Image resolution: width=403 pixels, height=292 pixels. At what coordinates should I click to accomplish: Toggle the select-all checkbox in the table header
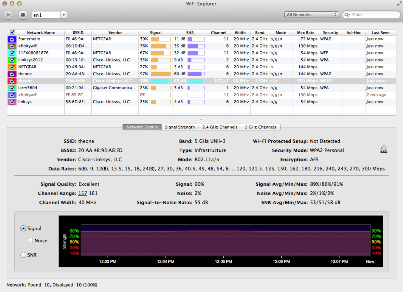tap(12, 32)
